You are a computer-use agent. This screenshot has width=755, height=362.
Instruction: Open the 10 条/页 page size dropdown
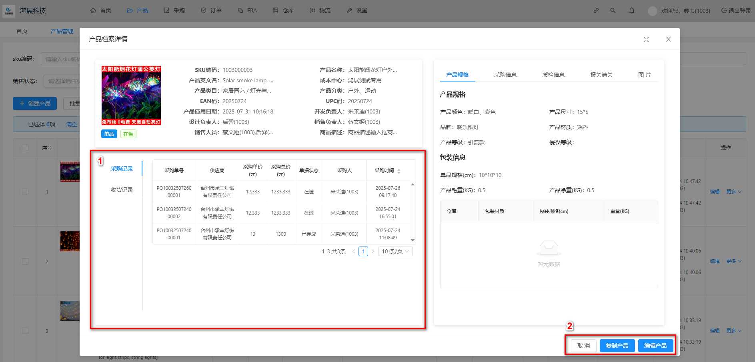[395, 251]
